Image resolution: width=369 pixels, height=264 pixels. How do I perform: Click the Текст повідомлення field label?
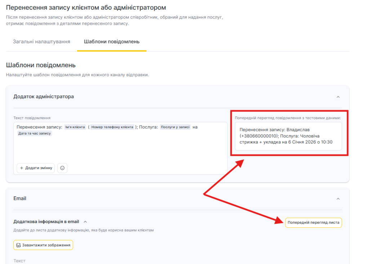click(32, 118)
